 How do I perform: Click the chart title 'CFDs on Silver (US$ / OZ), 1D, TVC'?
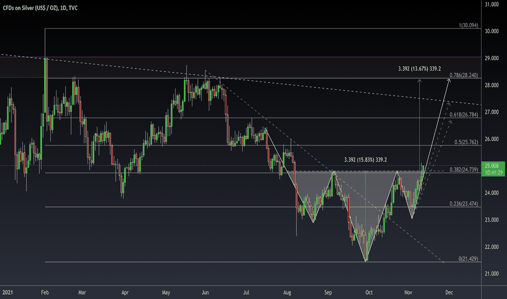40,8
